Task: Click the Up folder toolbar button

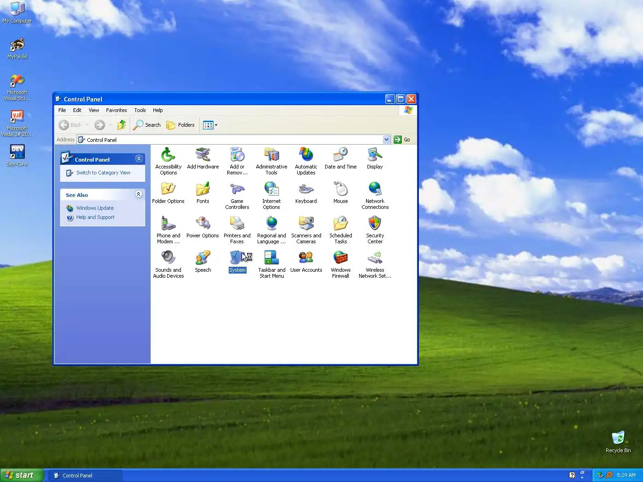Action: [x=122, y=125]
